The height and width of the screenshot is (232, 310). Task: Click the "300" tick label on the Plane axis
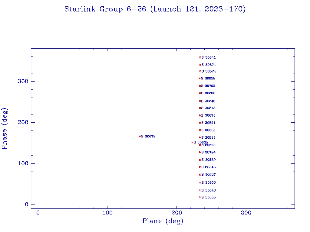click(x=246, y=213)
